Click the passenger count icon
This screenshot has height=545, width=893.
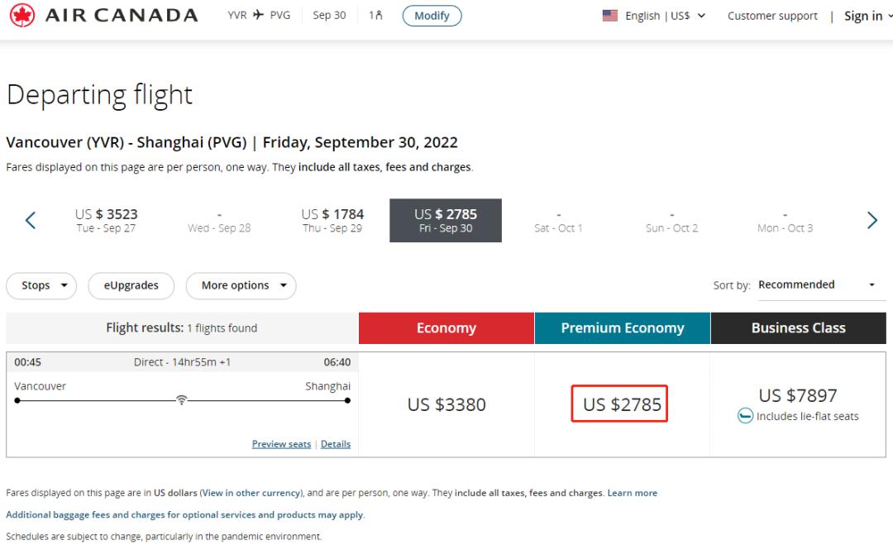click(x=375, y=16)
